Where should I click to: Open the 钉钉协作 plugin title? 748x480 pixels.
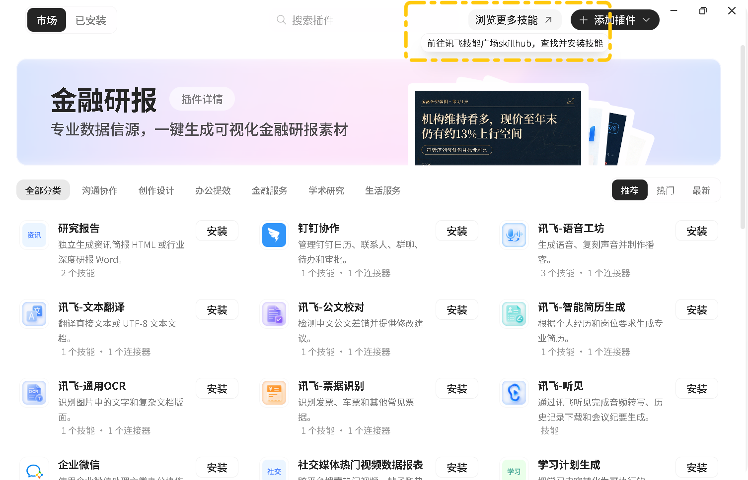click(x=319, y=229)
